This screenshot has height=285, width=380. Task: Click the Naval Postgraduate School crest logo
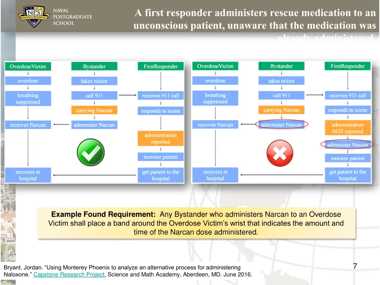34,16
